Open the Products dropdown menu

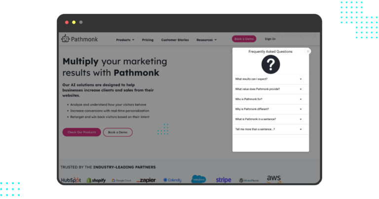125,40
